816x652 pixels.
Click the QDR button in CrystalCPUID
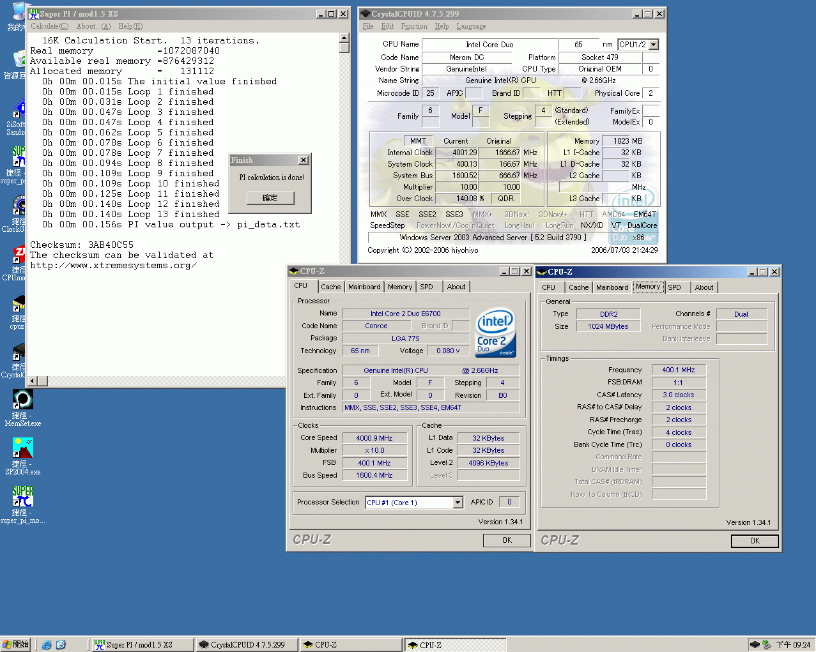(x=505, y=199)
